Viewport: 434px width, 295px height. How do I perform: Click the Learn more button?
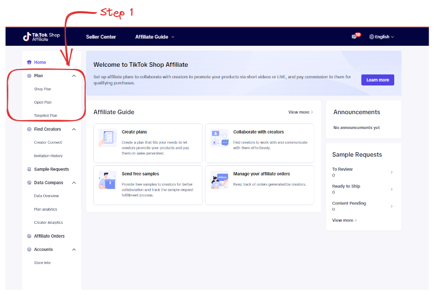[x=378, y=80]
